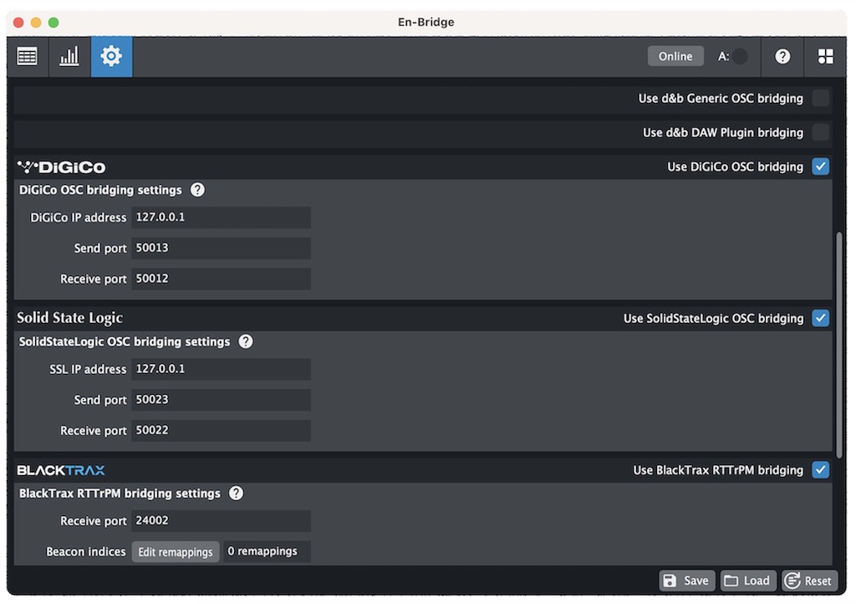Show help for BlackTrax RTTrPM bridging settings
856x604 pixels.
[x=237, y=494]
